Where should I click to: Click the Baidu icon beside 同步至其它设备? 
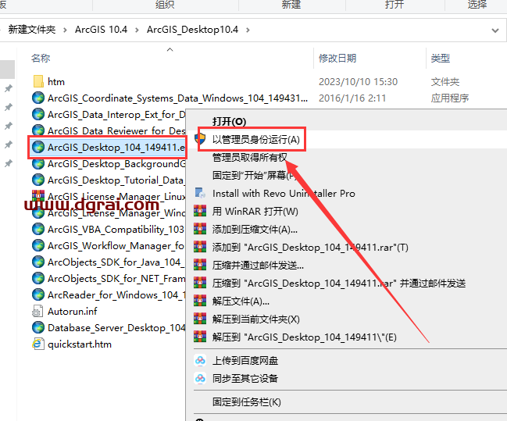200,378
